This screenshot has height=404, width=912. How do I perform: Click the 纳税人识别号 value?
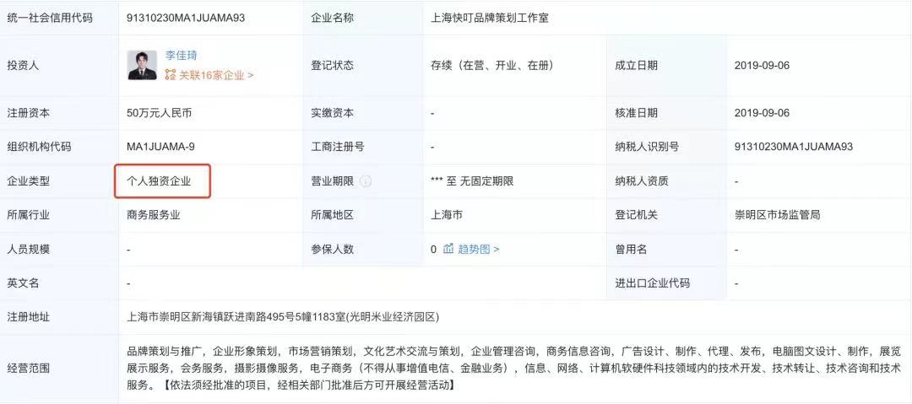tap(794, 147)
